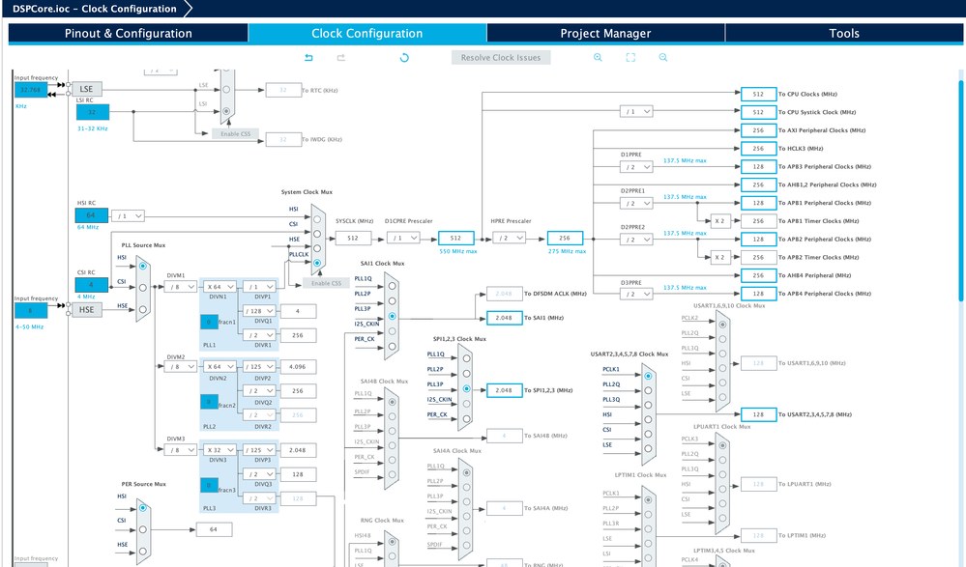The width and height of the screenshot is (966, 567).
Task: Select PLL2Q in the USART2,3,4,5,7,8 Clock Mux
Action: click(648, 390)
